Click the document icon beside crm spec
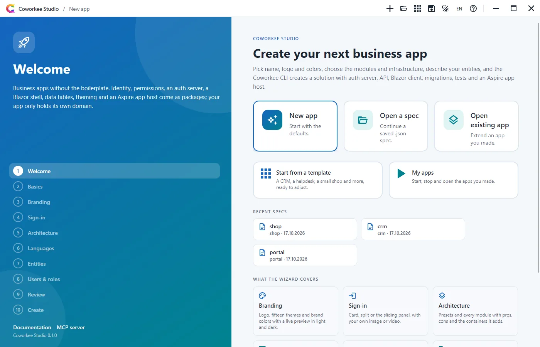 pos(370,227)
